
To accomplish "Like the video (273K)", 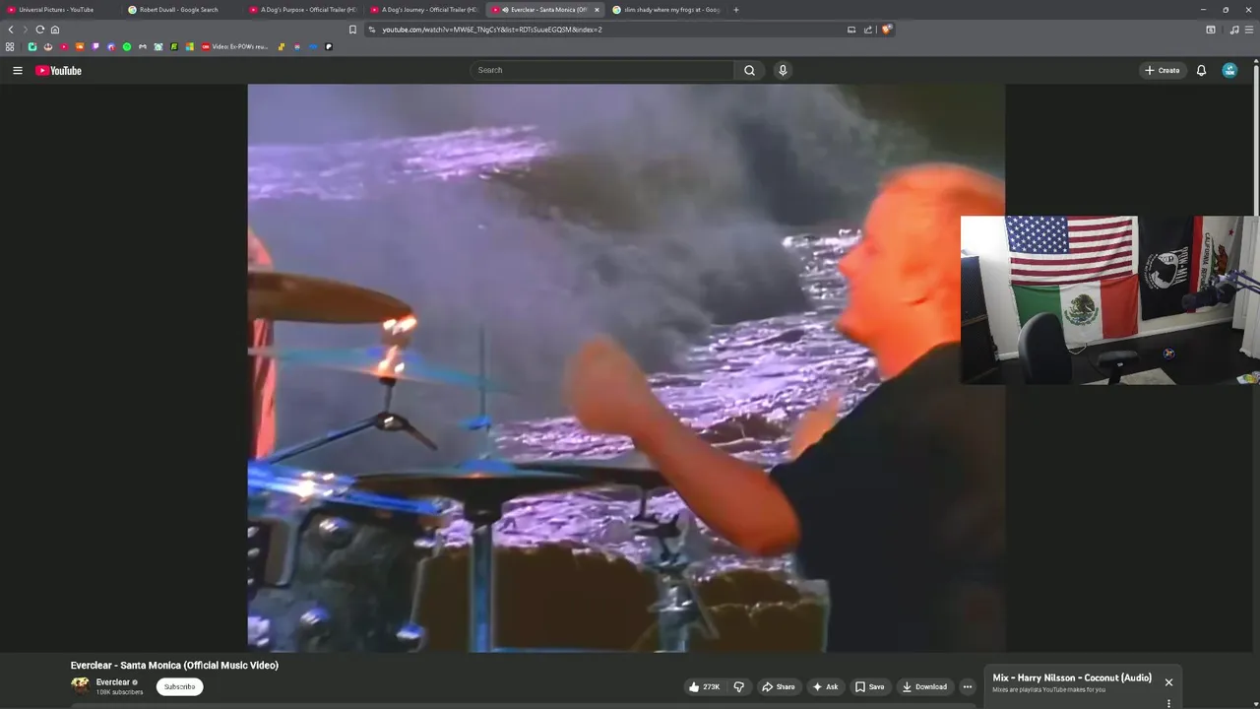I will (x=705, y=686).
